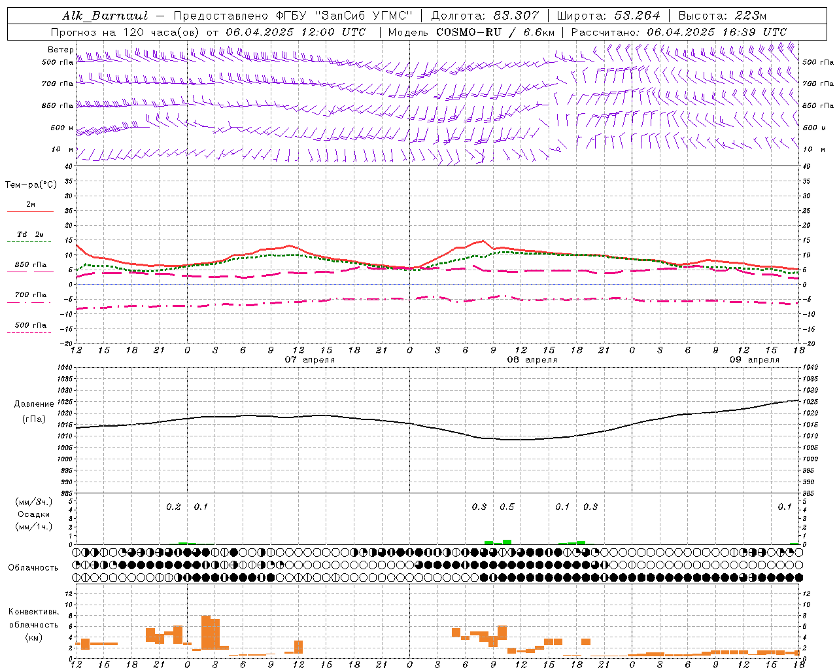Select the 'Предоставлено ФГБУ "ЗапСиб УГМС"' provider text
837x670 pixels.
(x=292, y=16)
